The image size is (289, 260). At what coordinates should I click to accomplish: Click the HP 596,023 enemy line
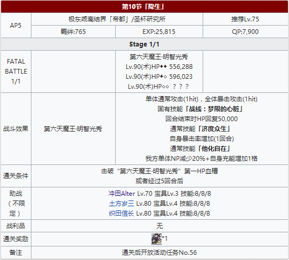(x=159, y=77)
